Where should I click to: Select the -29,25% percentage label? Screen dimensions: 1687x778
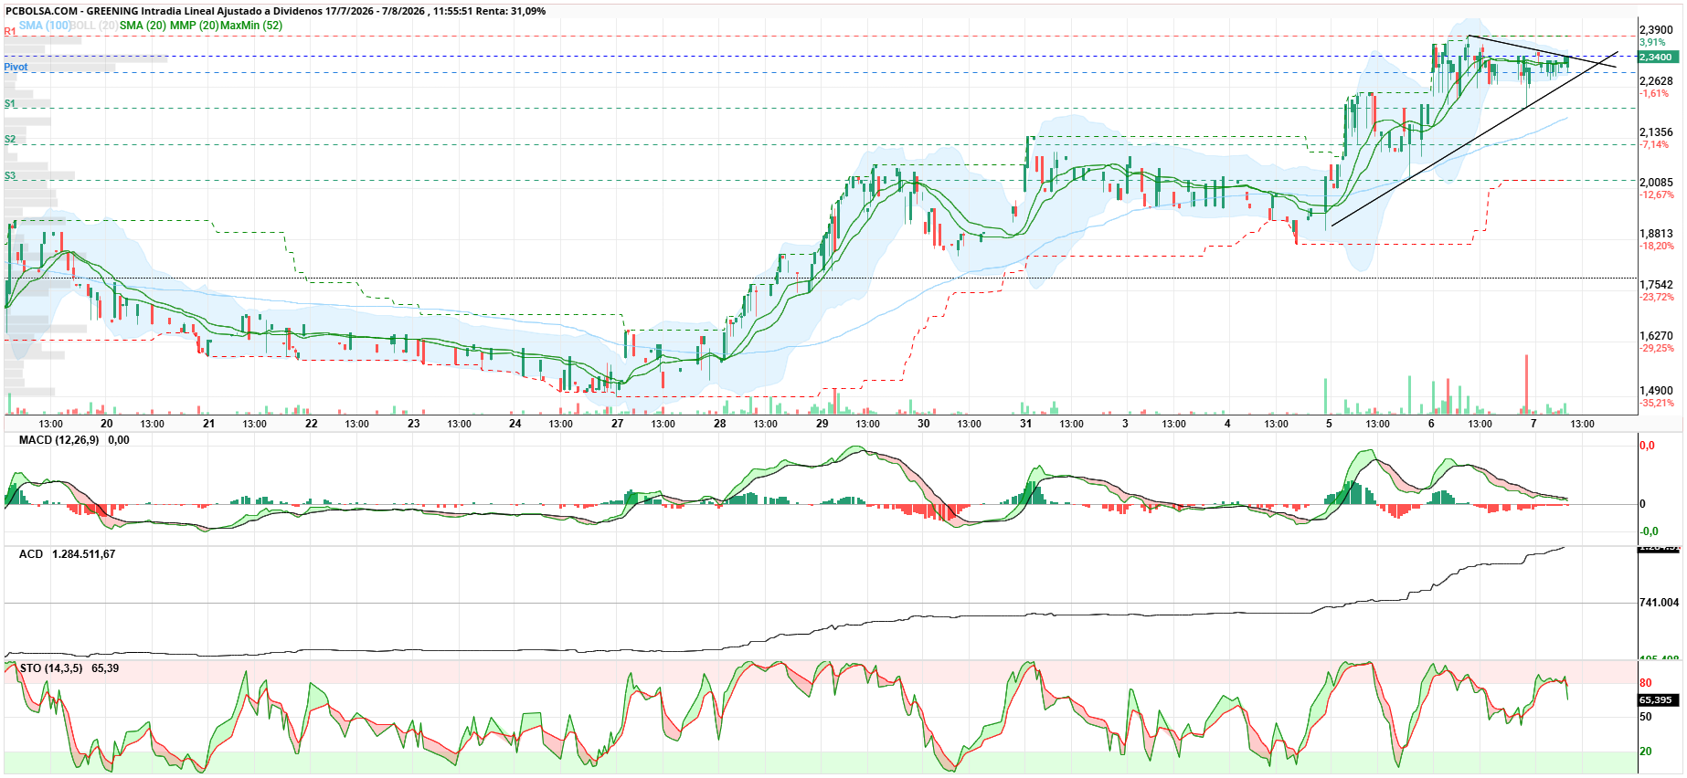[x=1657, y=349]
